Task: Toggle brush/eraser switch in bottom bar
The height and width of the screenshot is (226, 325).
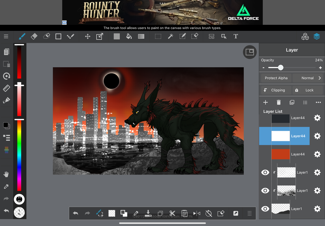Action: tap(100, 213)
